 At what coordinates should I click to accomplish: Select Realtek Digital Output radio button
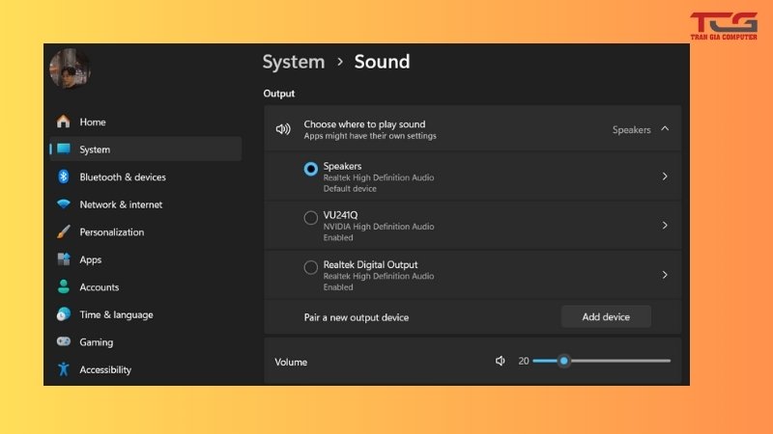pos(311,267)
